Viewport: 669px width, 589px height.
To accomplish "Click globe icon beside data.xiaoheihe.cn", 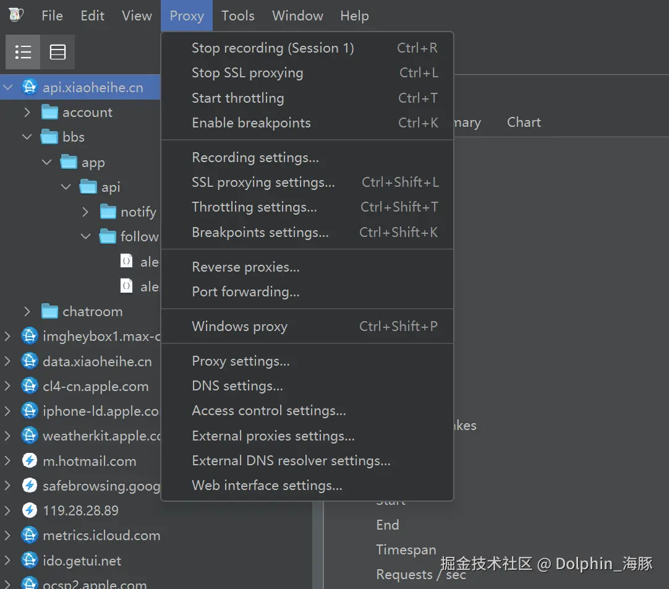I will pos(30,361).
